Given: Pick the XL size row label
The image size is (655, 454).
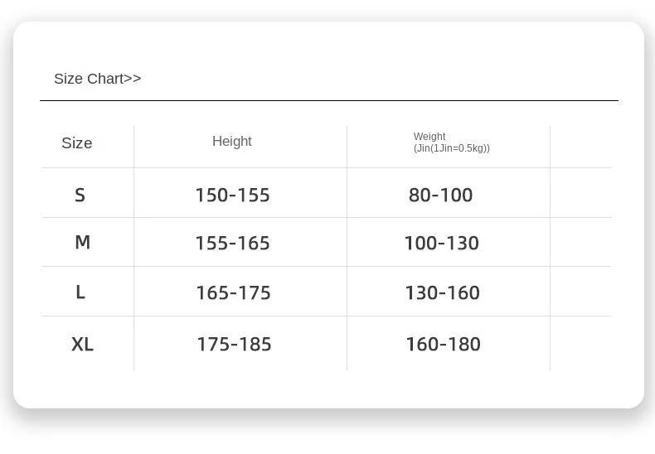Looking at the screenshot, I should [82, 344].
